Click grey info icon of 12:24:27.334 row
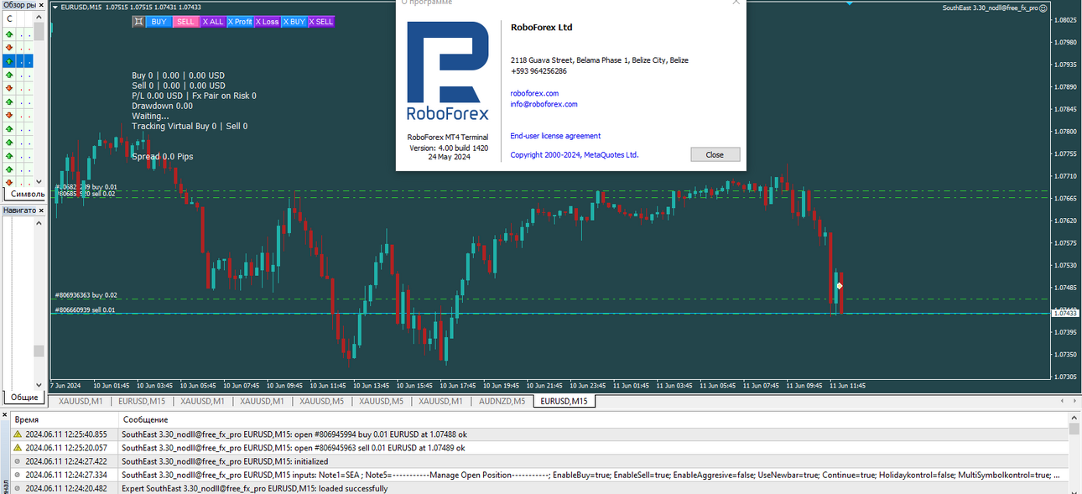Image resolution: width=1082 pixels, height=494 pixels. 17,475
